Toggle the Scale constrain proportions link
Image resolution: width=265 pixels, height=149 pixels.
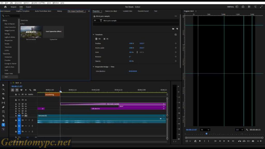pos(137,52)
